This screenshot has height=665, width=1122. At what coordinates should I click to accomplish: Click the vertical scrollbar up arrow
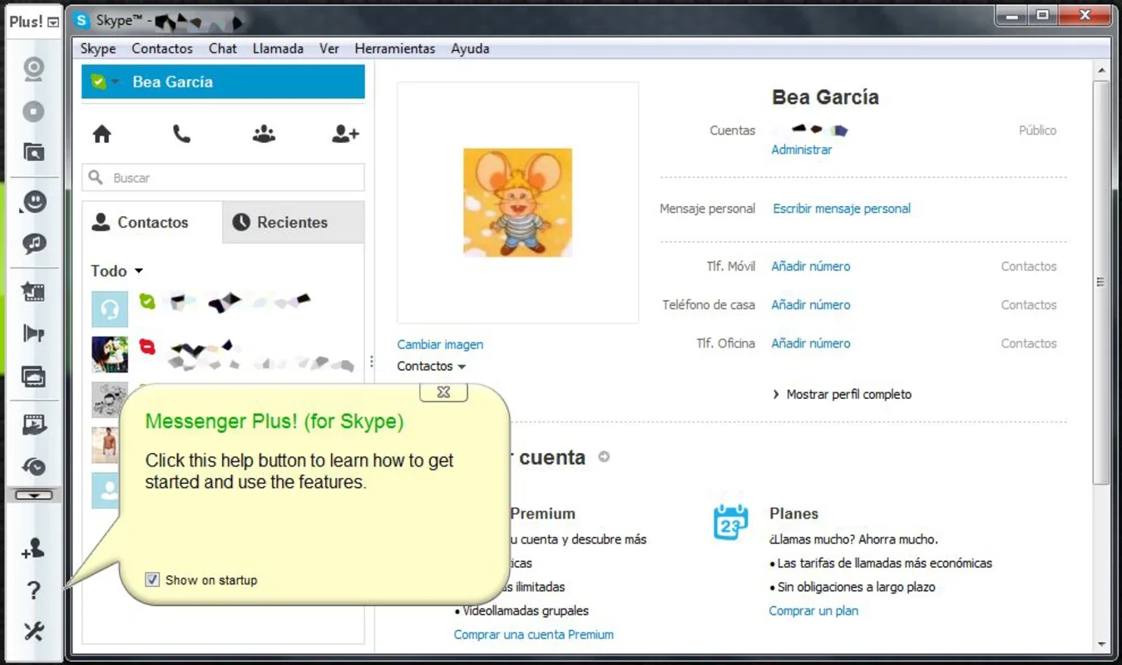[x=1102, y=71]
